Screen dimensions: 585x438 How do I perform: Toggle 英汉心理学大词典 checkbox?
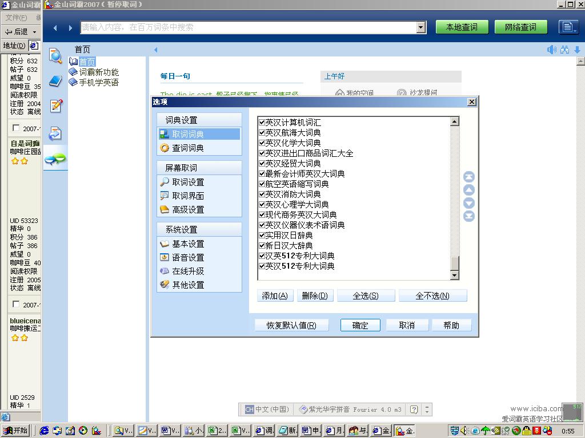click(x=262, y=205)
